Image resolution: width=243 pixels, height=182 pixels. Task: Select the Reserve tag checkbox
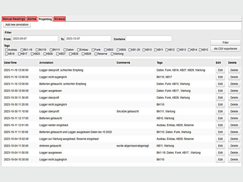tap(96, 54)
